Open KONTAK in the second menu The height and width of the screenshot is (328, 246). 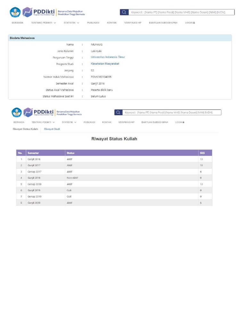[107, 122]
